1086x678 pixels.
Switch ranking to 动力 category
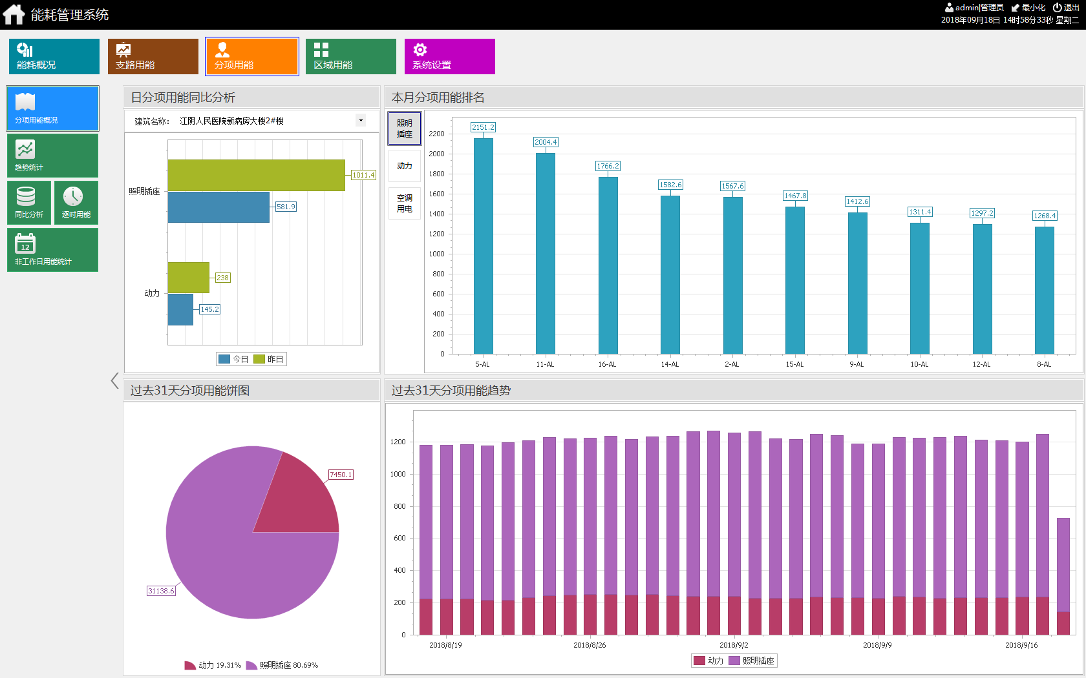(405, 166)
